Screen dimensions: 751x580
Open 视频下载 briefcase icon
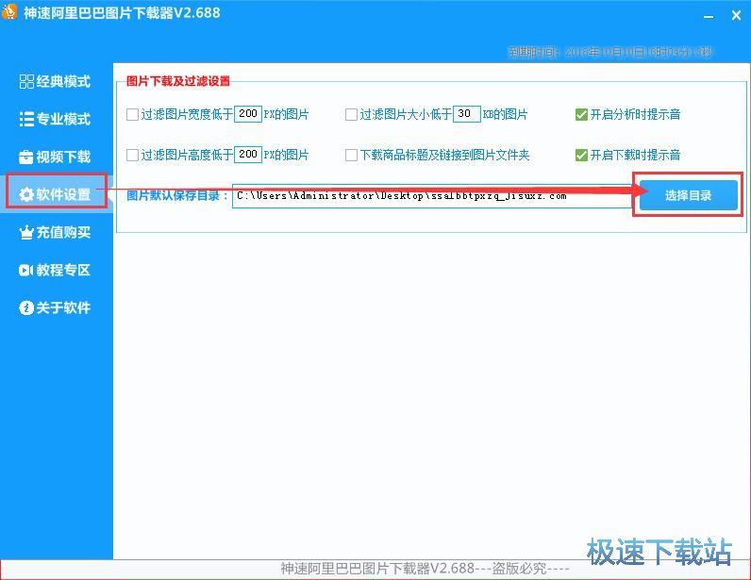tap(25, 157)
